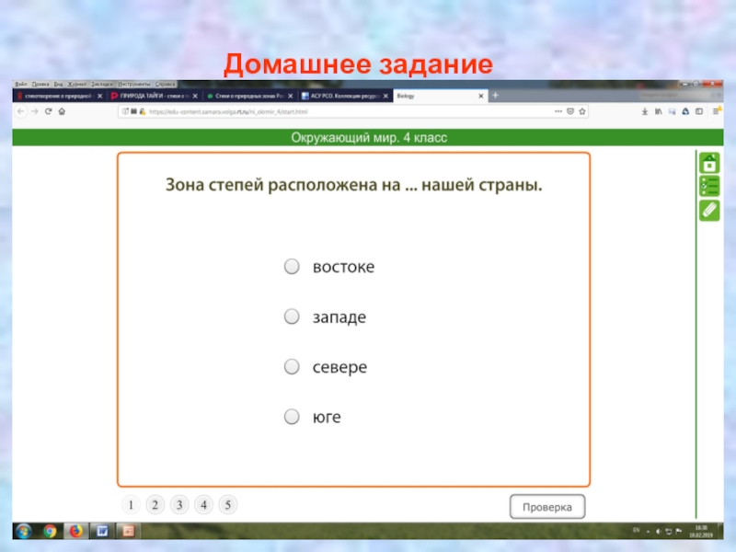
Task: Open the Справка menu
Action: coord(165,84)
